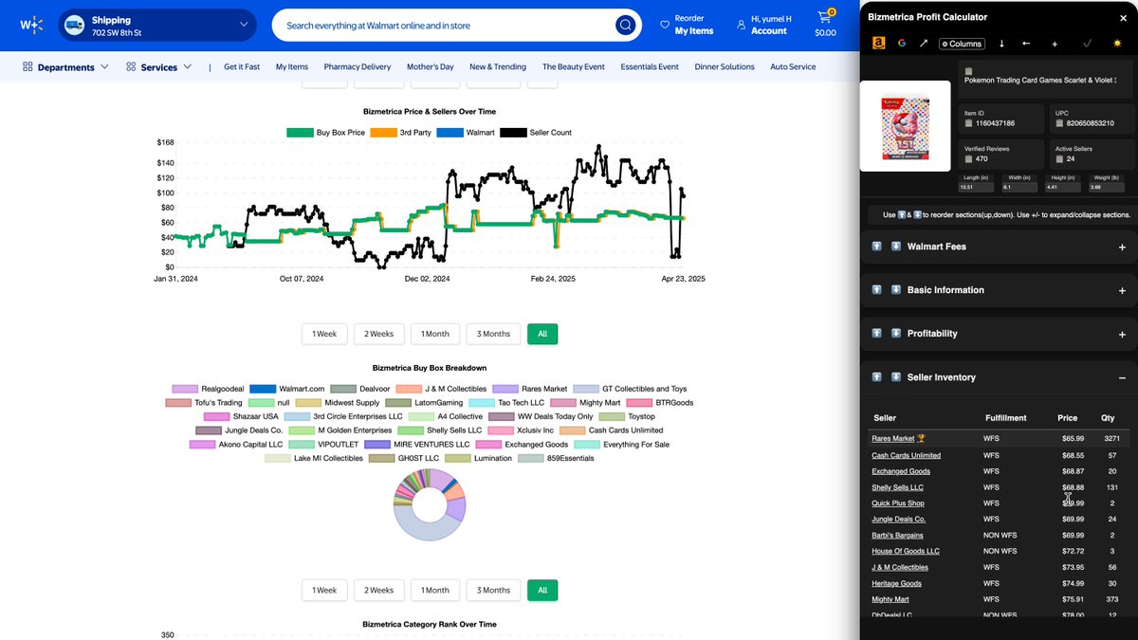Move Walmart Fees section up

(x=877, y=247)
